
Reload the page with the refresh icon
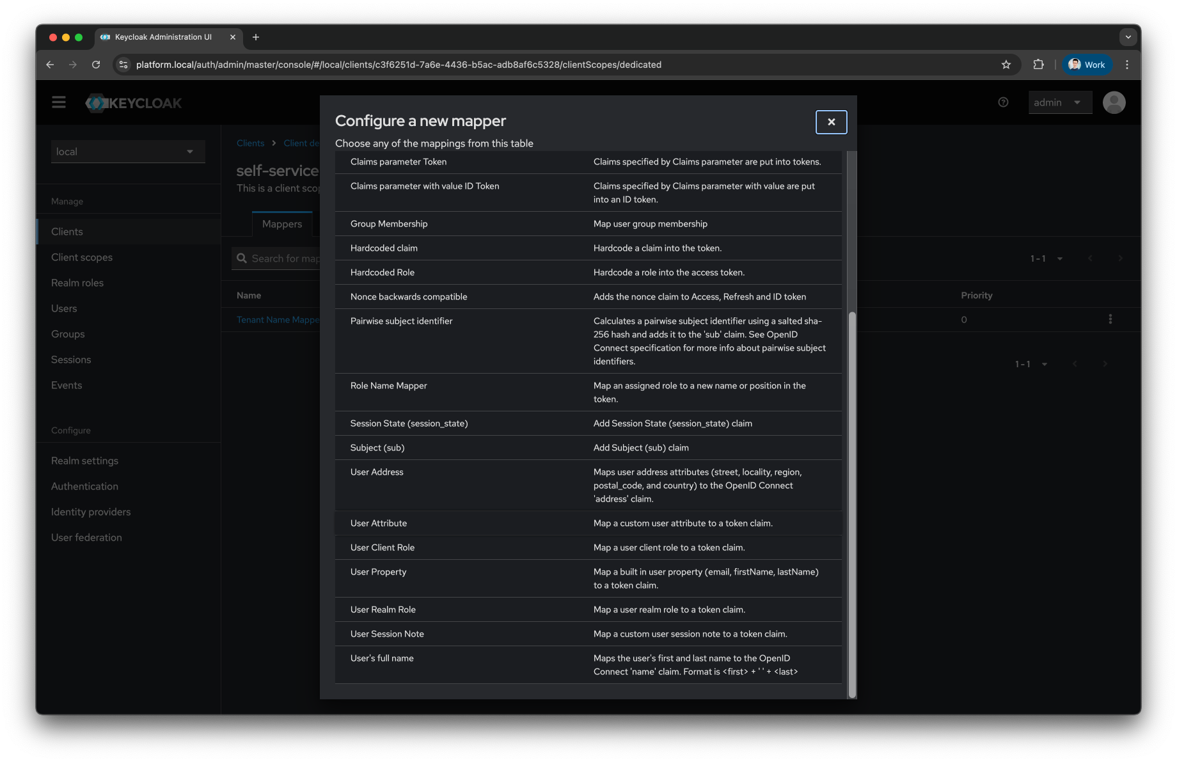[96, 64]
